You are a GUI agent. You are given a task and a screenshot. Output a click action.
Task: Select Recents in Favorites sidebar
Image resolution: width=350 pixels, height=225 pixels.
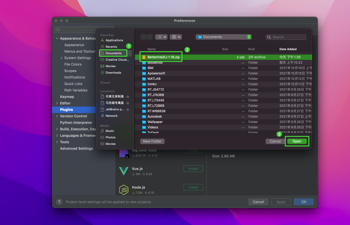(x=111, y=47)
